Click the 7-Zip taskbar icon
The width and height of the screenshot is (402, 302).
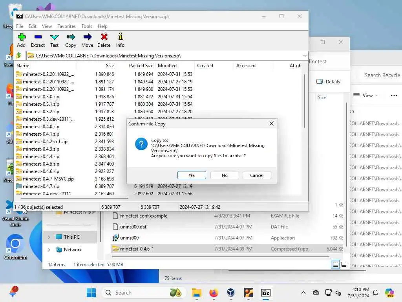tap(266, 293)
